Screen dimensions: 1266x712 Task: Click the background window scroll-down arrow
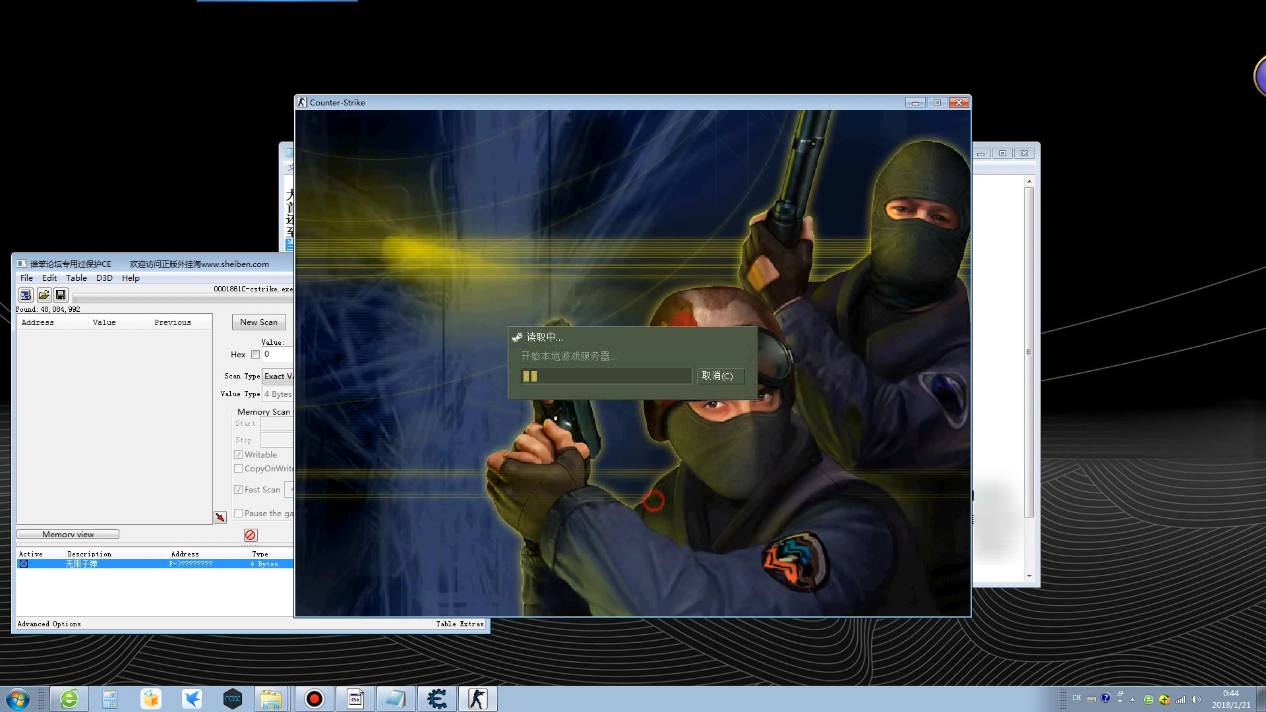point(1029,576)
